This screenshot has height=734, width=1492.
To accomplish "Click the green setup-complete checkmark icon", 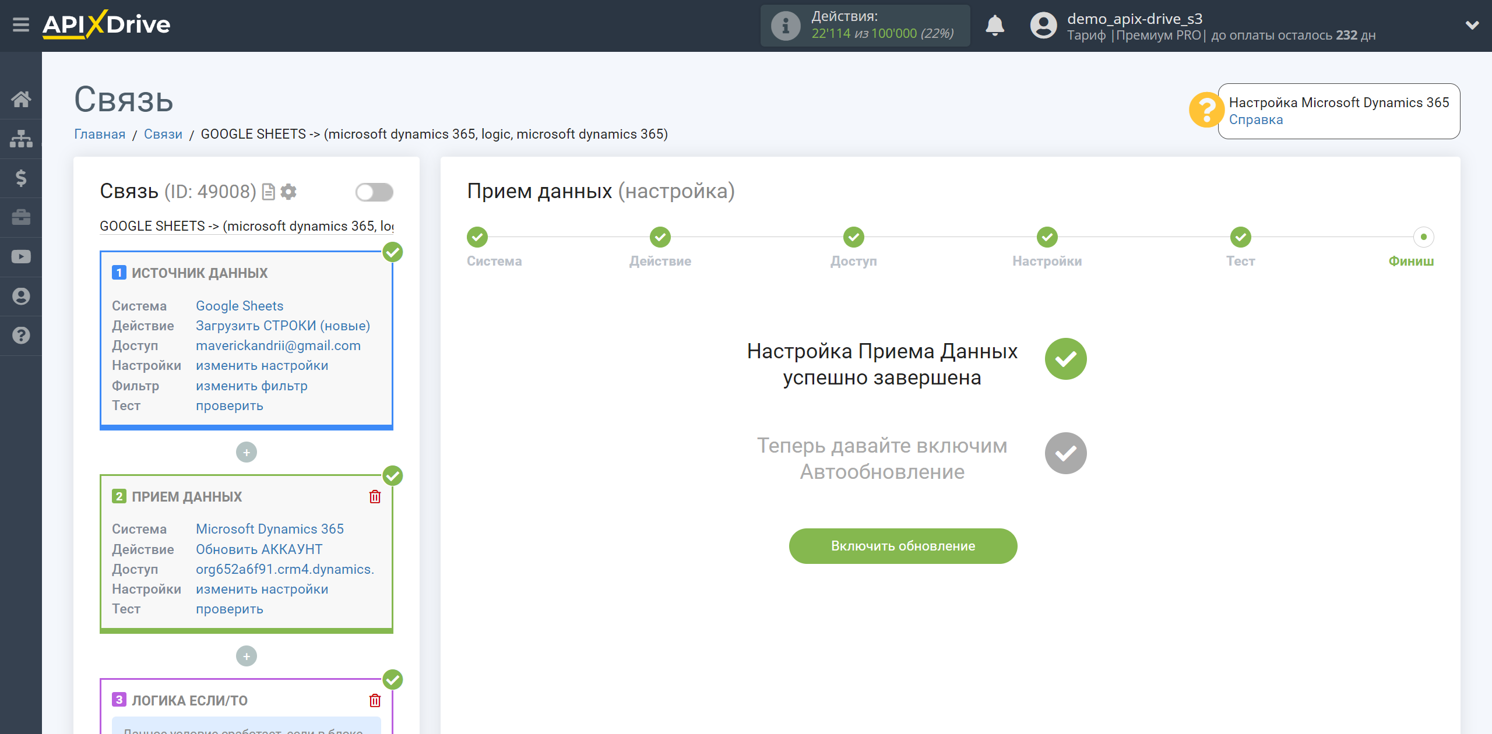I will point(1065,359).
